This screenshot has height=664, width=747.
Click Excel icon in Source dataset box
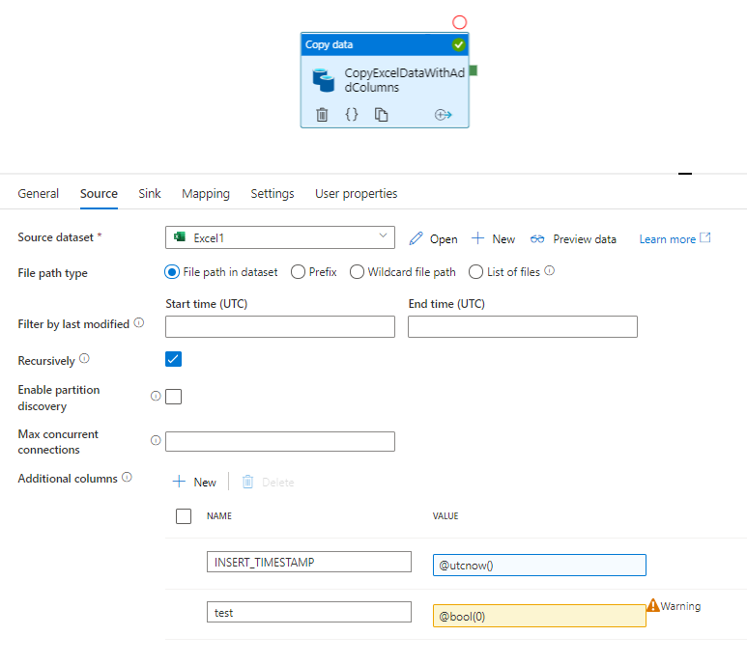point(180,236)
